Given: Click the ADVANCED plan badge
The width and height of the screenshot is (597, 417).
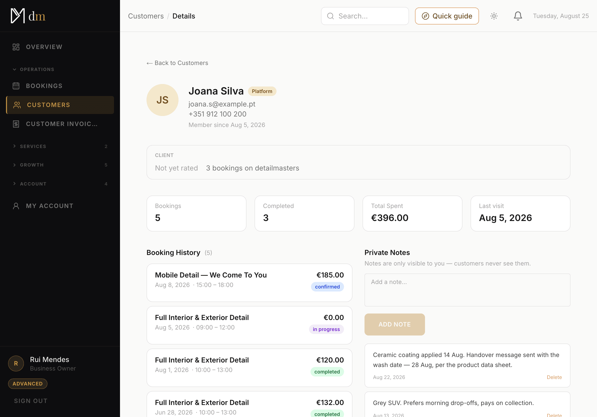Looking at the screenshot, I should coord(27,384).
